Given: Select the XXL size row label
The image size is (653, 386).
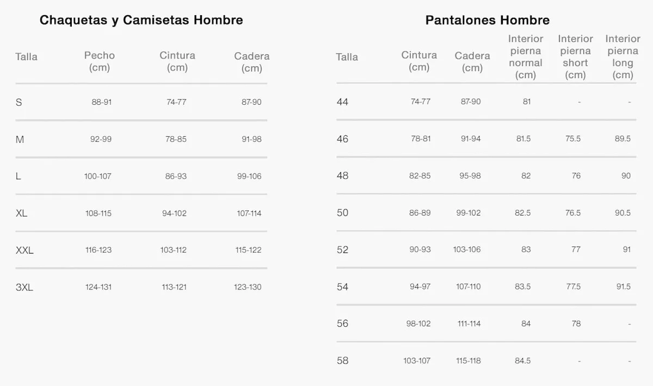Looking at the screenshot, I should [24, 250].
